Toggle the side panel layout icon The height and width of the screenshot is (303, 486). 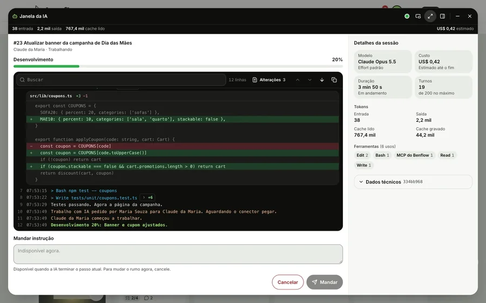[x=443, y=16]
